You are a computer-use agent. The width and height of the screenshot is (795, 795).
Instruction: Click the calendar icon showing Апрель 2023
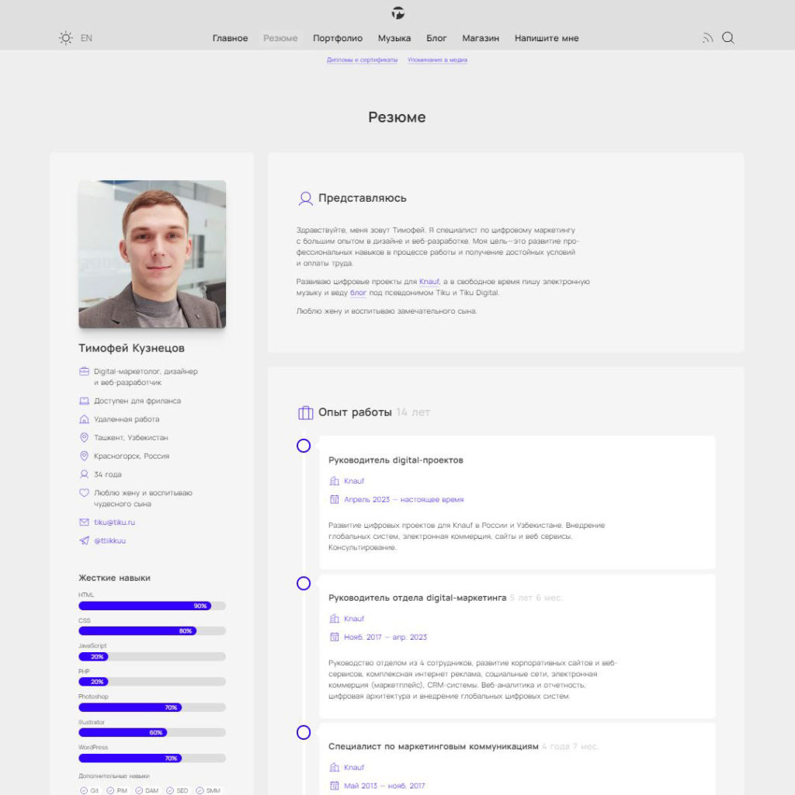335,501
